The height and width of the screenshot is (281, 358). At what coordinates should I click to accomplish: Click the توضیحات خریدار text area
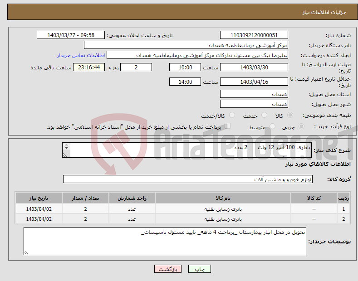tap(165, 241)
